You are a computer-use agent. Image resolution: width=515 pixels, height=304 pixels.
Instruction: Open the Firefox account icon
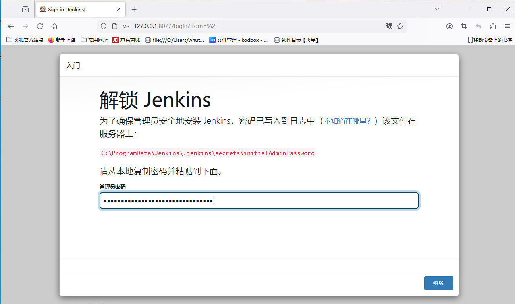(449, 26)
